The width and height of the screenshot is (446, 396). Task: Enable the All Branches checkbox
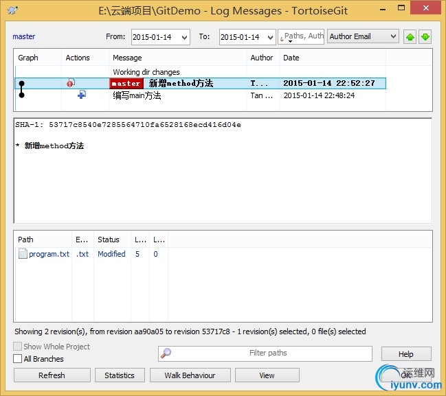point(17,359)
